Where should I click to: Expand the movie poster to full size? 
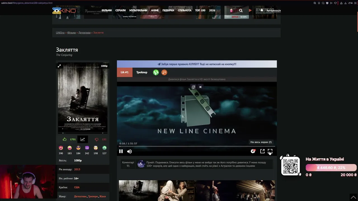click(x=59, y=66)
